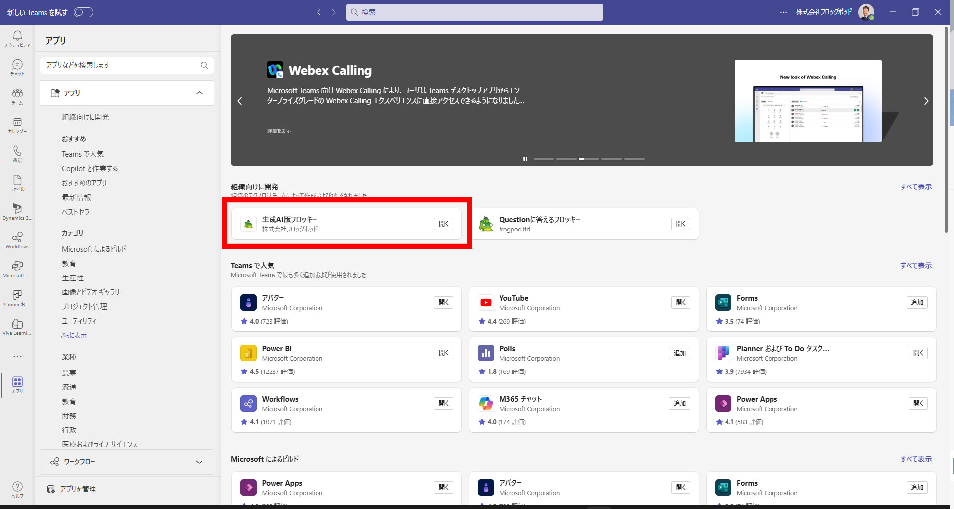The height and width of the screenshot is (509, 954).
Task: Add the Forms app under Teams で人気
Action: pos(917,303)
